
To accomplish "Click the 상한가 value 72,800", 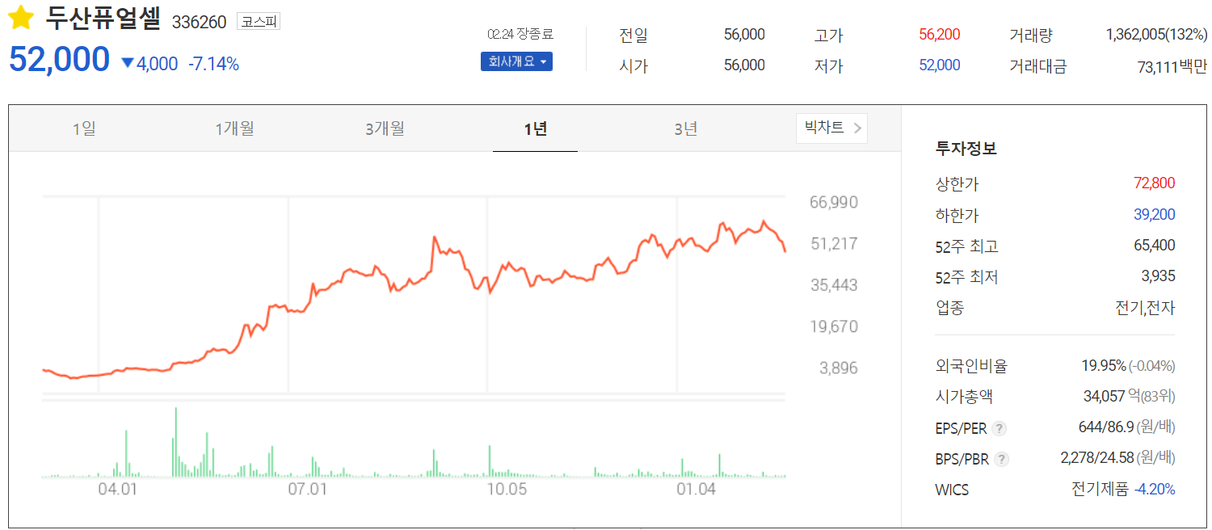I will tap(1155, 183).
